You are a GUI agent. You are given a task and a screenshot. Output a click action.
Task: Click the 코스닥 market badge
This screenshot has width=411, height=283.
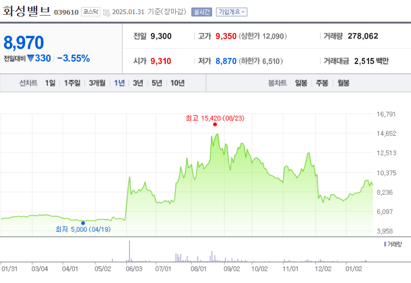pos(90,12)
